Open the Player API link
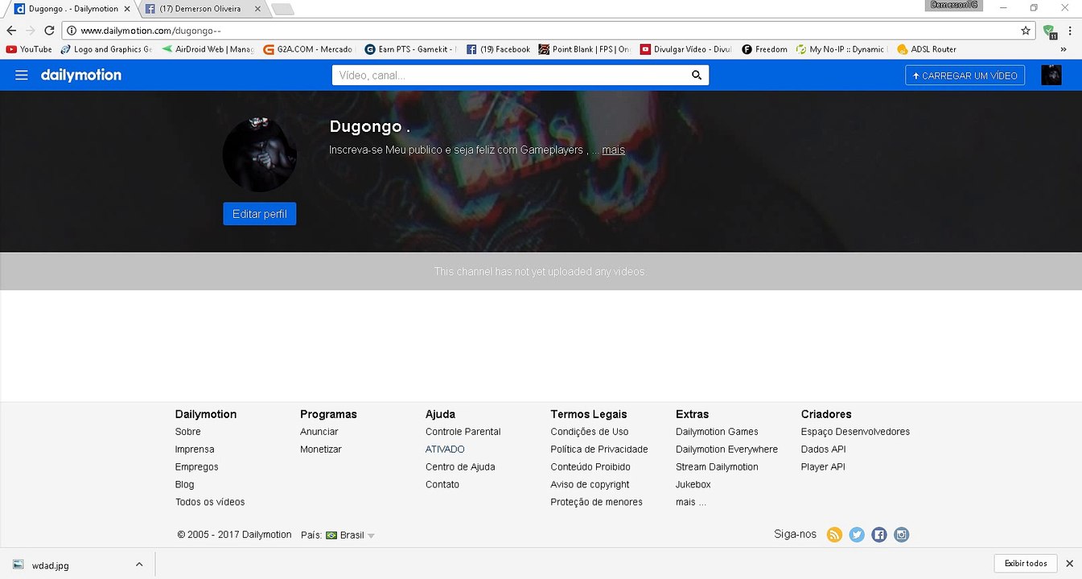This screenshot has height=579, width=1082. pos(823,467)
